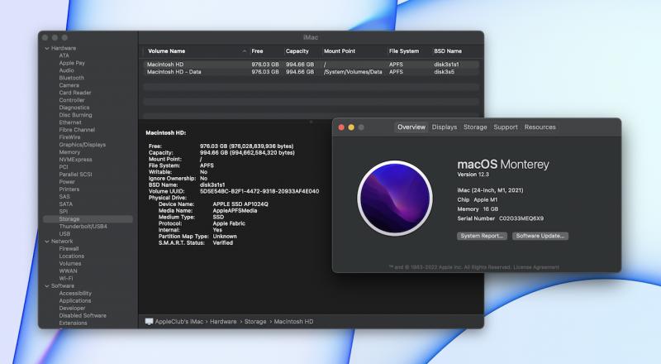The width and height of the screenshot is (661, 364).
Task: Collapse the Network section in sidebar
Action: point(47,242)
